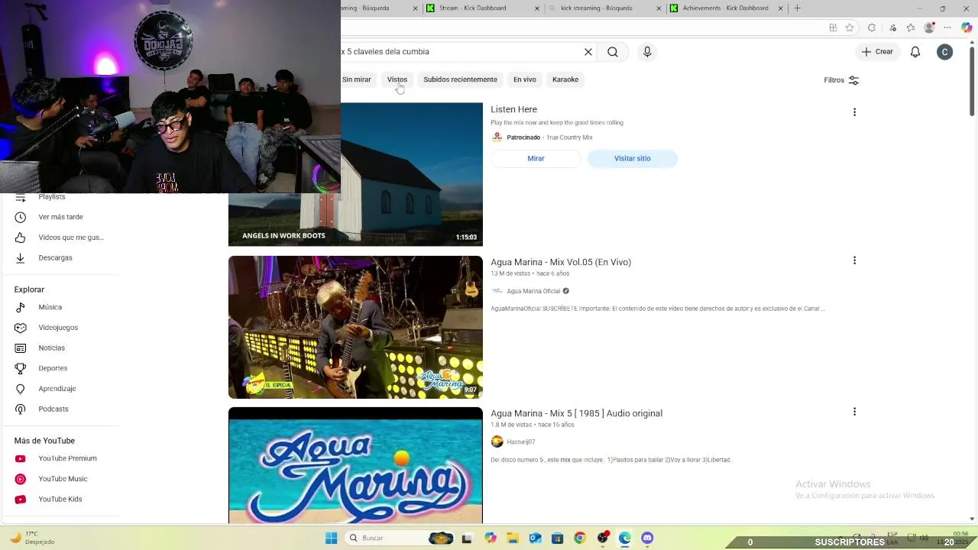Open Agua Marina - Mix Vol.05 (En Vivo) title

[561, 262]
